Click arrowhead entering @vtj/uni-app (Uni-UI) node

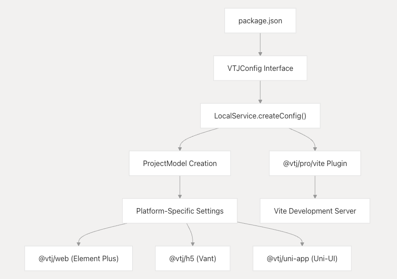click(x=302, y=244)
